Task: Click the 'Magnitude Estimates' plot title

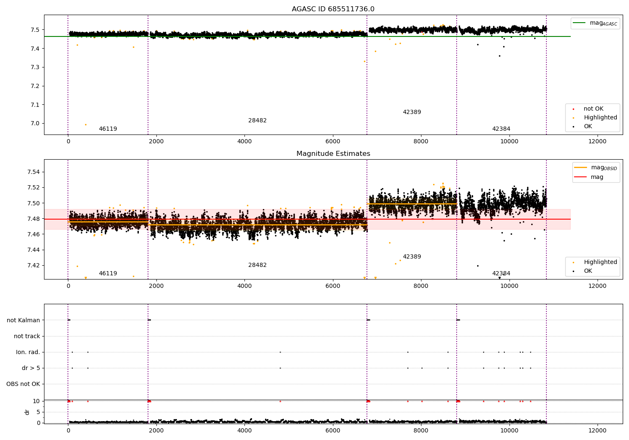Action: pyautogui.click(x=333, y=154)
